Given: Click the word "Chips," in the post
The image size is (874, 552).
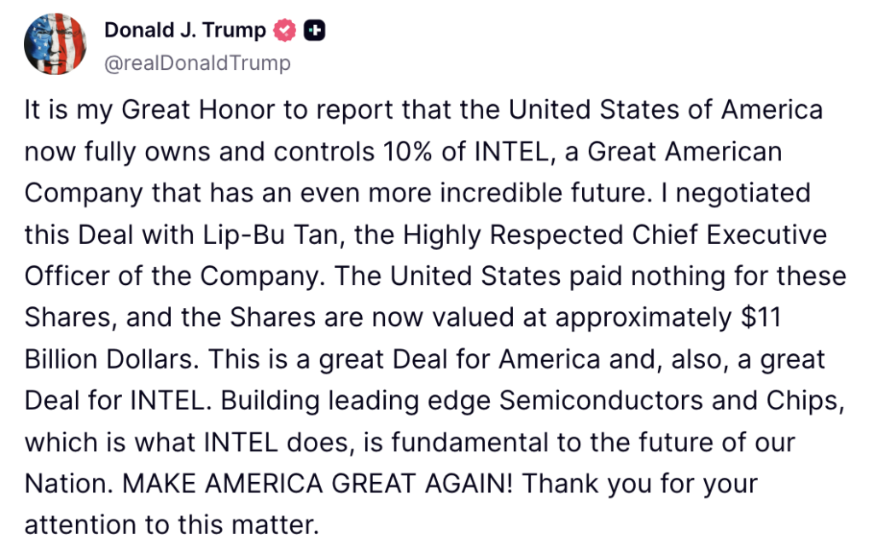Looking at the screenshot, I should coord(806,400).
